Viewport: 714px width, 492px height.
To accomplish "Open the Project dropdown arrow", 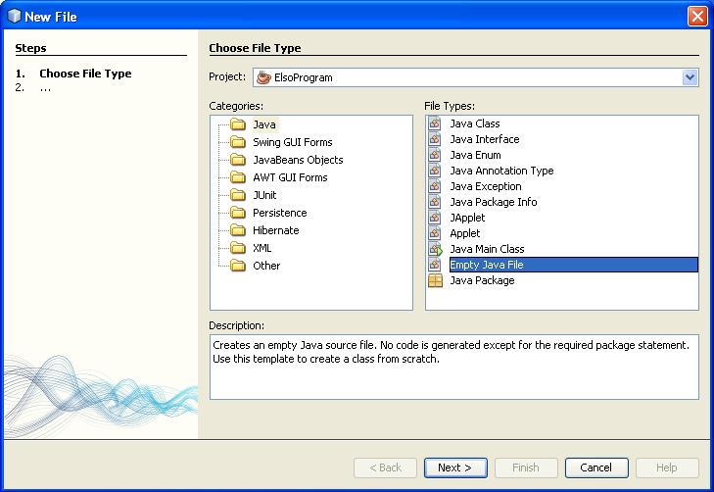I will click(x=690, y=77).
